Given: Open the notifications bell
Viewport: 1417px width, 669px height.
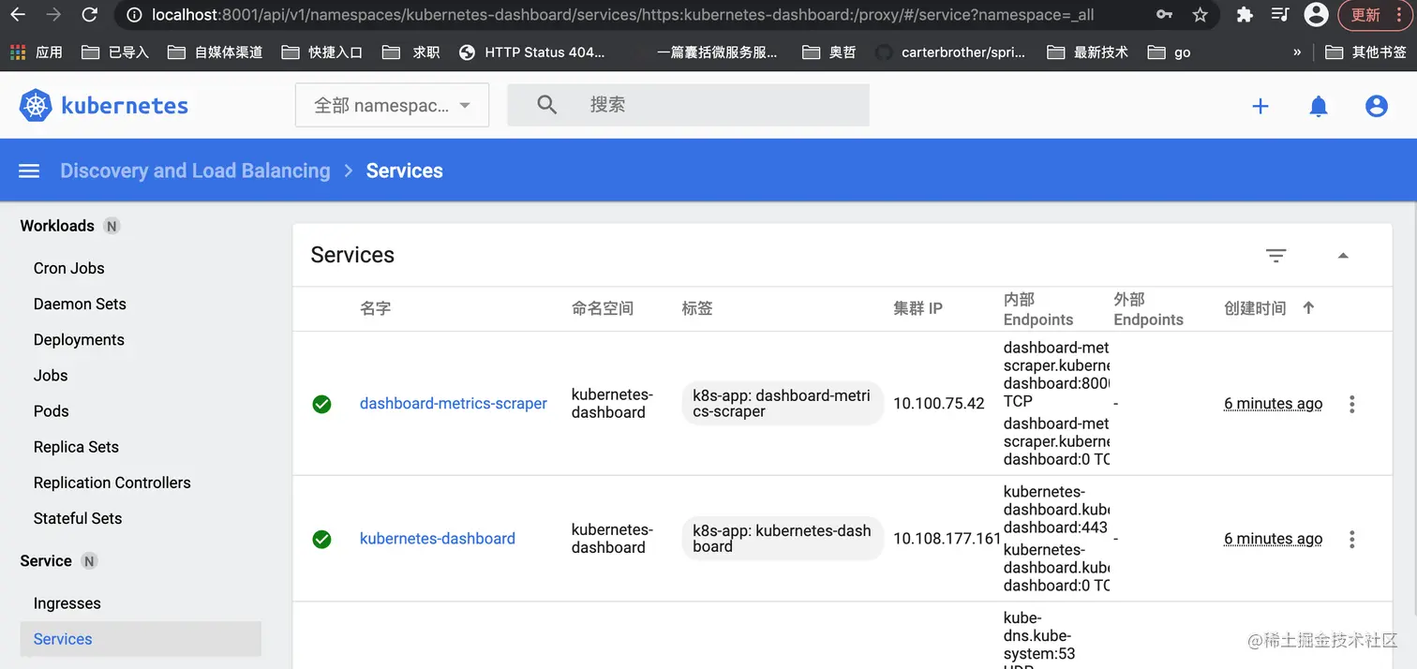Looking at the screenshot, I should (x=1319, y=106).
